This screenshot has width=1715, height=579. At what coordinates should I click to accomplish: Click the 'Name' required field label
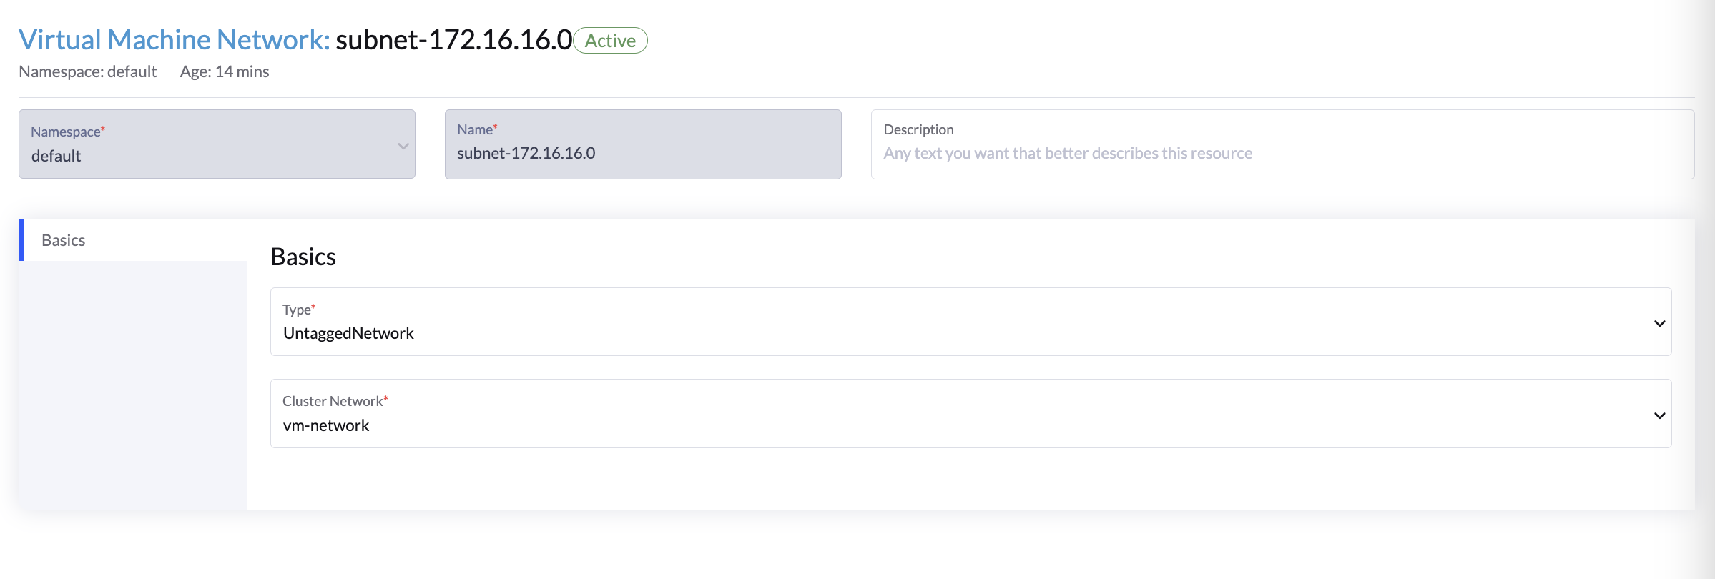click(475, 129)
